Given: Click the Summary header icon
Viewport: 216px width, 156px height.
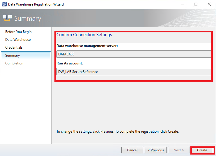Looking at the screenshot, I should 7,18.
